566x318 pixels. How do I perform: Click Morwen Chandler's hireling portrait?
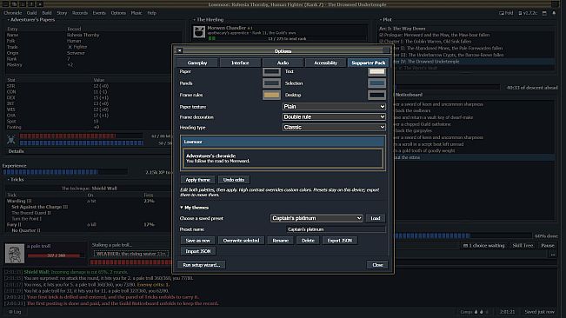[x=199, y=32]
